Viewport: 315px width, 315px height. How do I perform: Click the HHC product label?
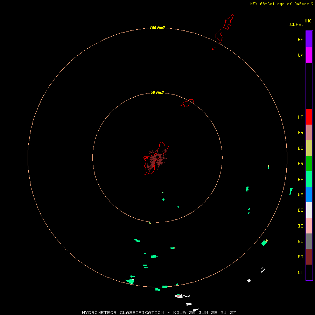point(307,21)
